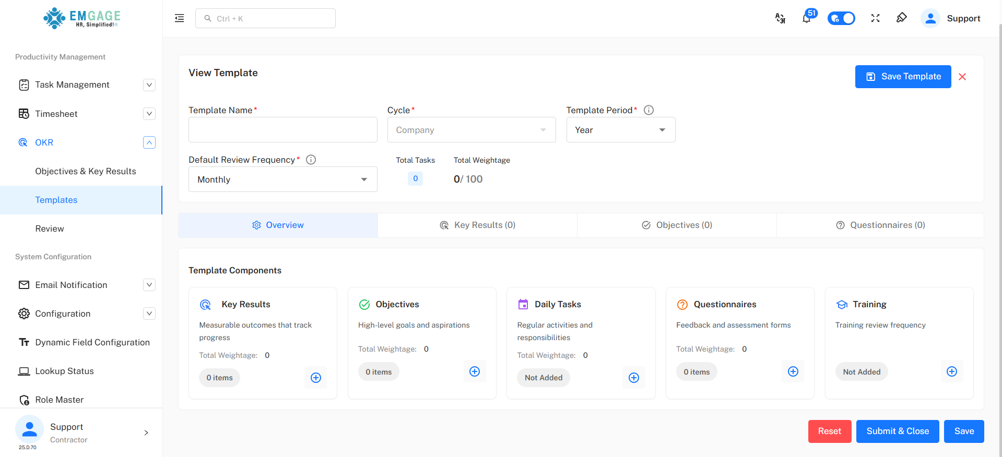1002x457 pixels.
Task: Expand the Task Management menu
Action: [x=149, y=85]
